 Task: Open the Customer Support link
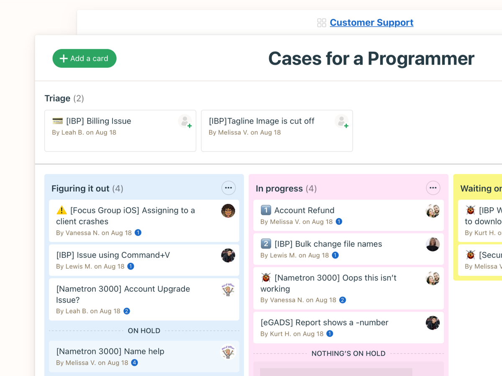[x=371, y=23]
